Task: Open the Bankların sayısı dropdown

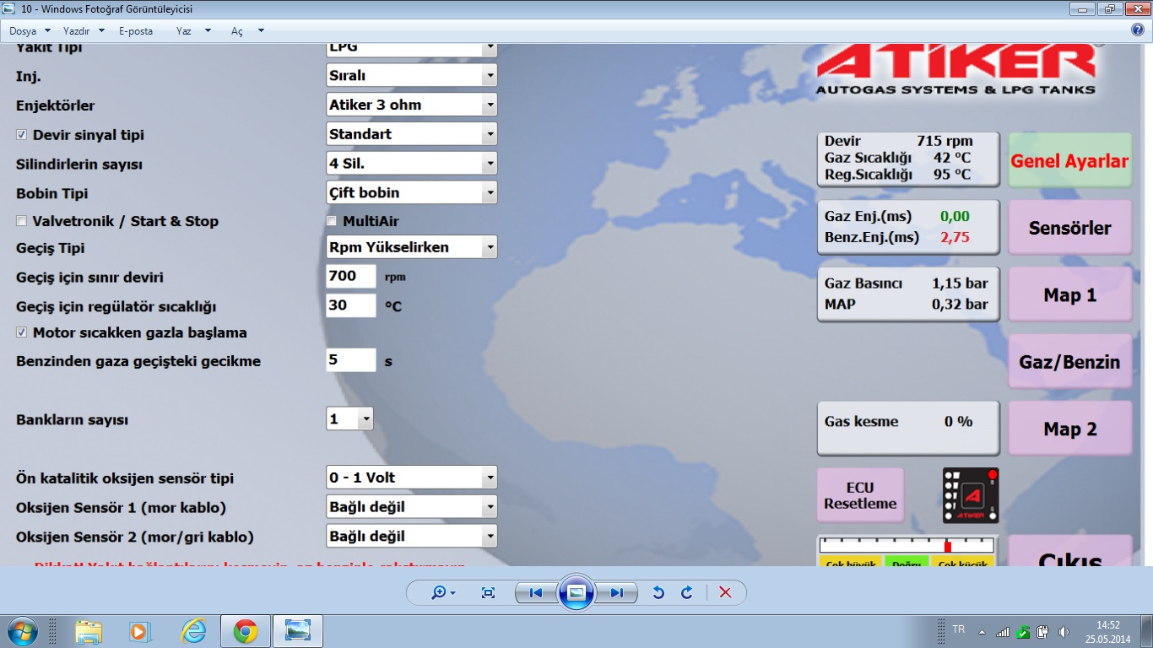Action: (349, 418)
